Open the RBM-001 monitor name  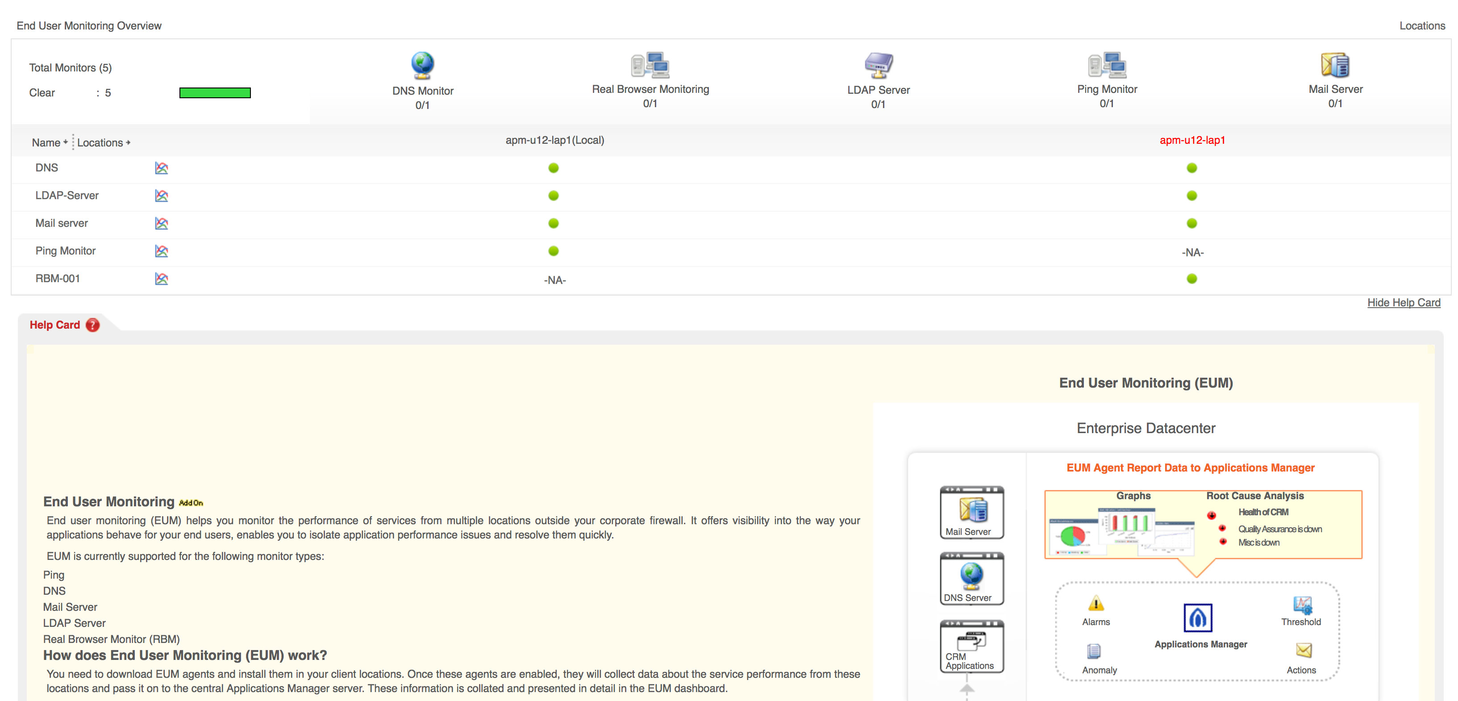tap(58, 279)
